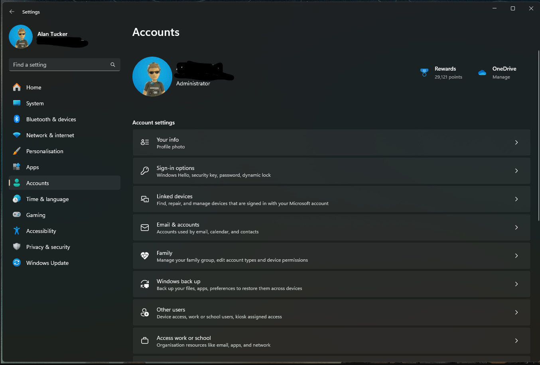Open Privacy & security label
This screenshot has width=540, height=365.
[x=48, y=247]
